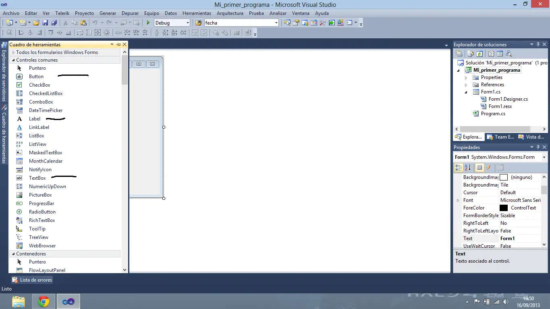Open the Archivo menu
The height and width of the screenshot is (309, 550).
tap(11, 13)
